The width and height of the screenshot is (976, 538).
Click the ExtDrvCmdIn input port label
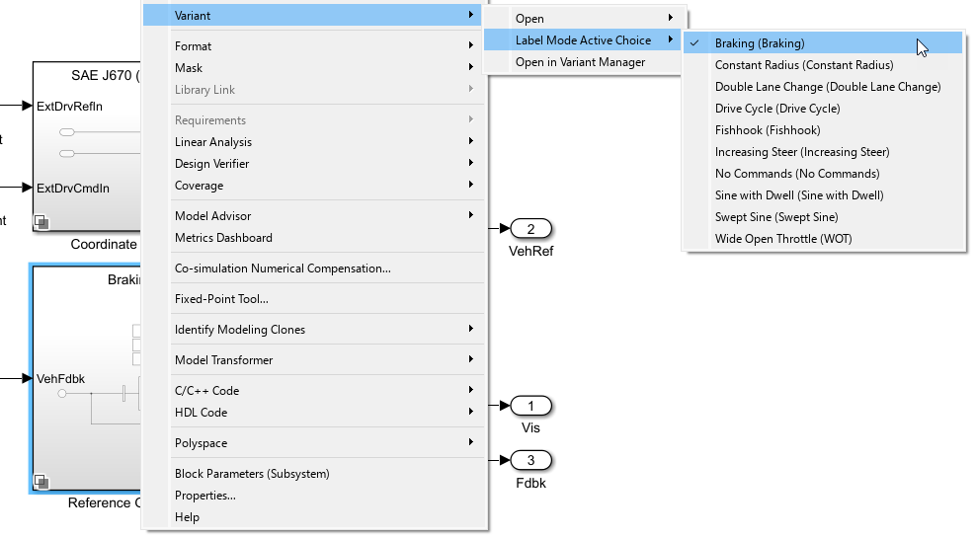coord(72,188)
